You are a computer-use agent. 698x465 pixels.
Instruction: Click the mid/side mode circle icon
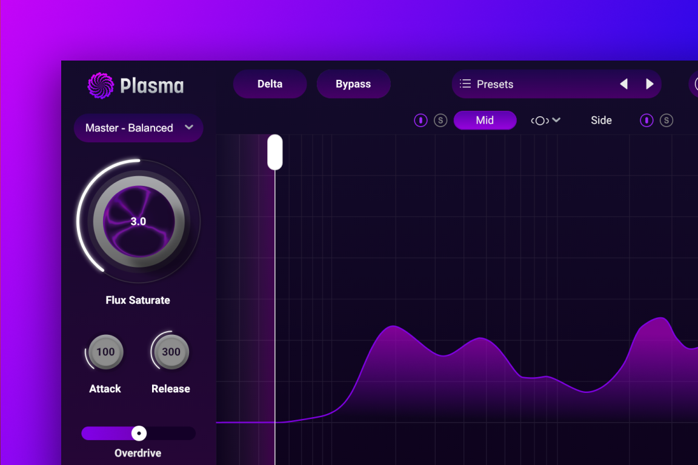541,120
